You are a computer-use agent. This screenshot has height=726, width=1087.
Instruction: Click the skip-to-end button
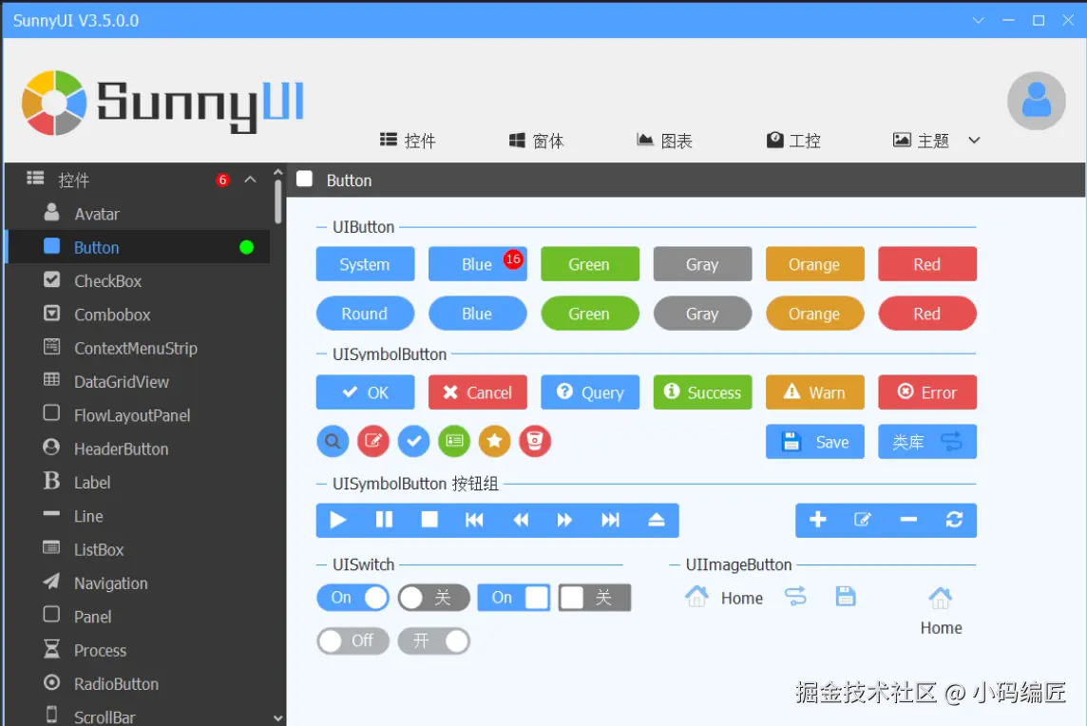[610, 520]
